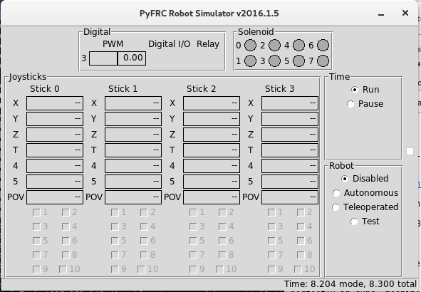This screenshot has height=292, width=421.
Task: Select the Run time option
Action: [355, 90]
